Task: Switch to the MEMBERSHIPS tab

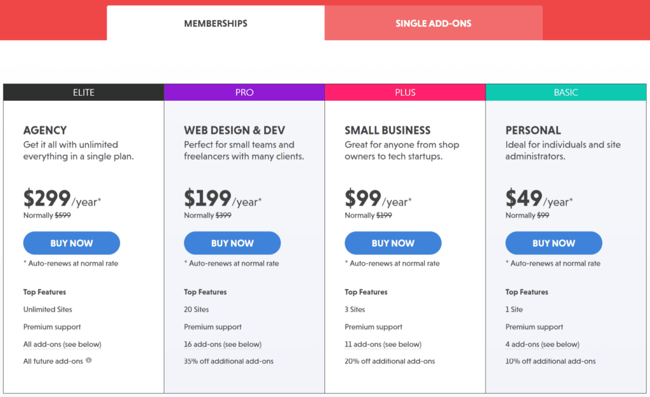Action: [x=215, y=23]
